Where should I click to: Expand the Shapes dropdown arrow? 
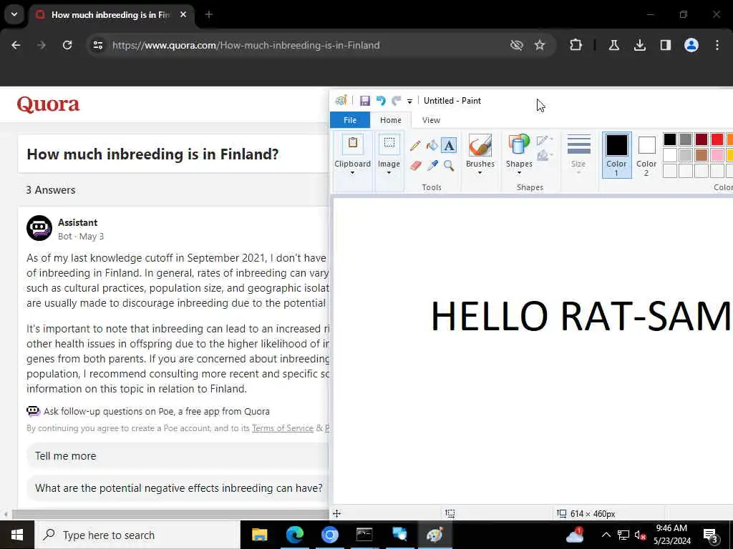519,173
